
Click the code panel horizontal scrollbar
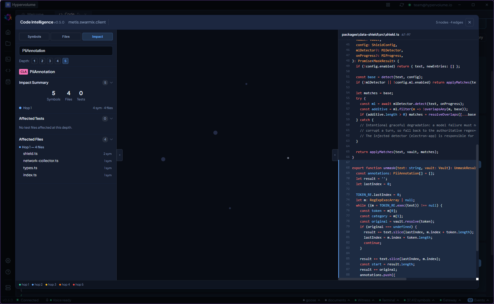(373, 279)
